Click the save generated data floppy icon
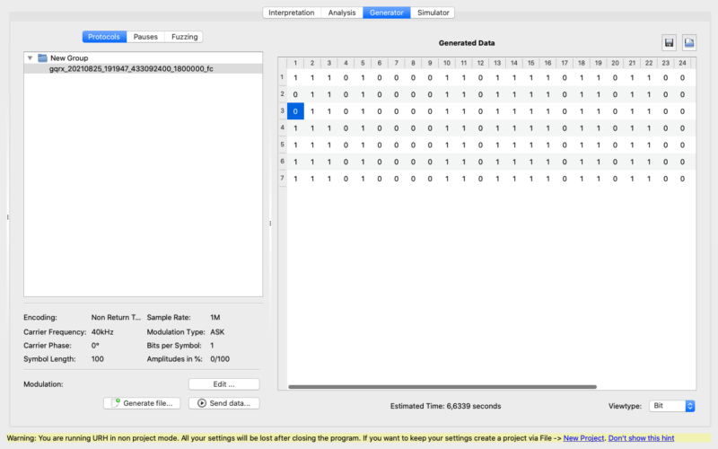Screen dimensions: 718x449 (x=669, y=43)
